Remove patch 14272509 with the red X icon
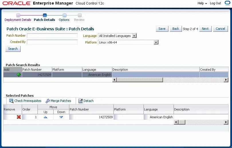 [19, 117]
